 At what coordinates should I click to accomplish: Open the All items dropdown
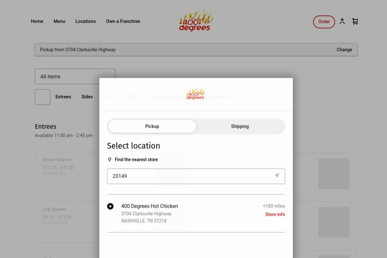pyautogui.click(x=75, y=76)
